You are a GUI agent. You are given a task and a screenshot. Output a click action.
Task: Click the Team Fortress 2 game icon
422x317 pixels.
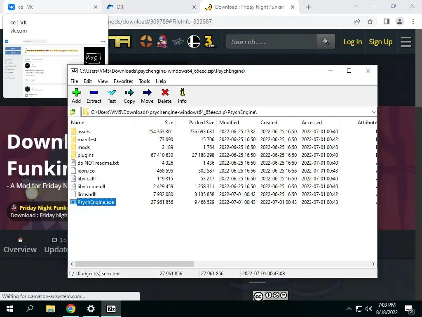point(146,42)
